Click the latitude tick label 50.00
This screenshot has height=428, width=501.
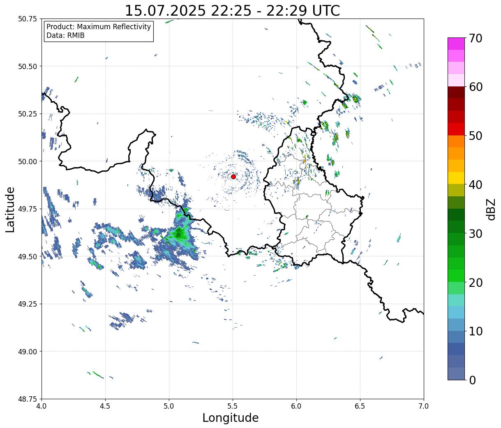coord(28,161)
